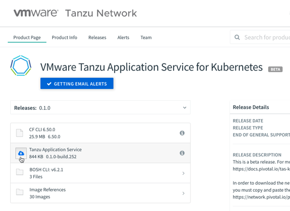Show info for Tanzu Application Service file

[182, 153]
